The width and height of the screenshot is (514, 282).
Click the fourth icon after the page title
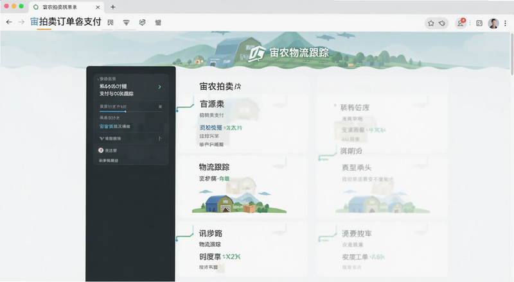pyautogui.click(x=158, y=22)
